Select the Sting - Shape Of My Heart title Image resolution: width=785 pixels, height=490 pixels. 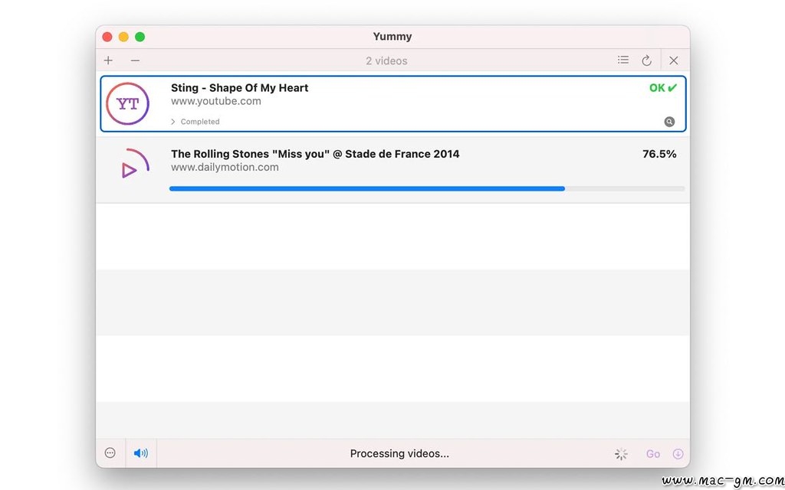[240, 88]
